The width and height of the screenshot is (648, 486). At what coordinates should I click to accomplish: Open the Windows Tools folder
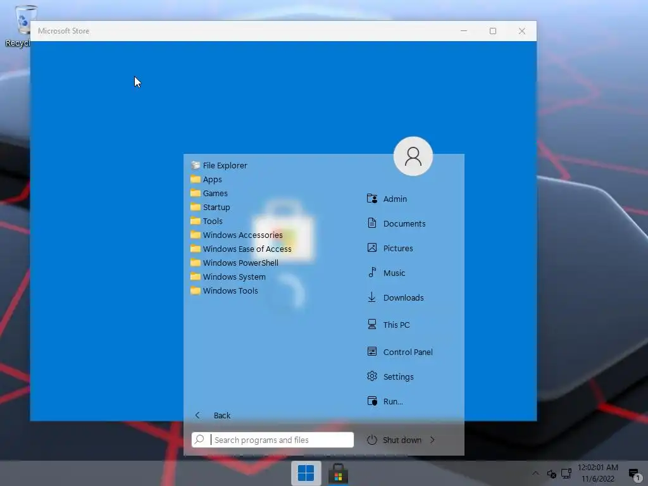224,290
